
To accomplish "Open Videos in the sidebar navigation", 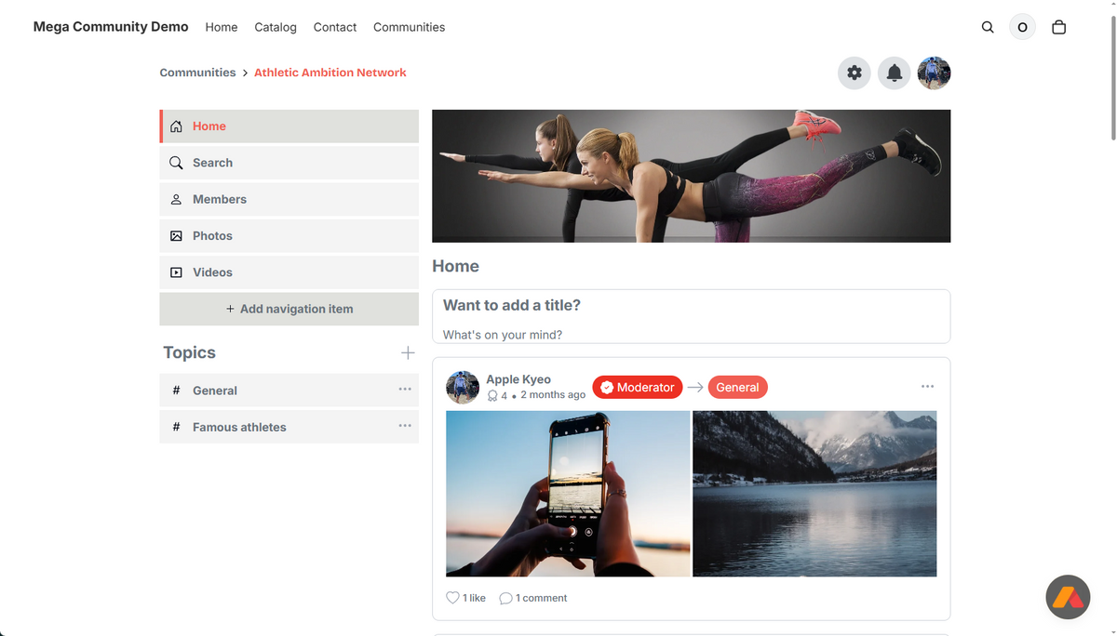I will (x=289, y=272).
